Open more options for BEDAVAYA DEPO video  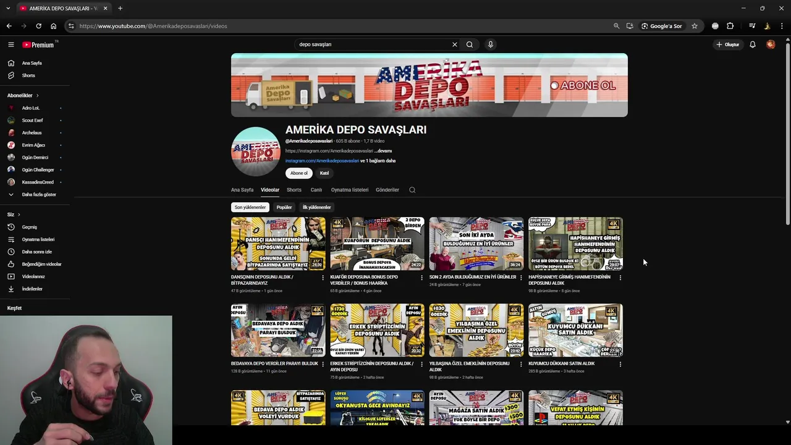pyautogui.click(x=323, y=364)
